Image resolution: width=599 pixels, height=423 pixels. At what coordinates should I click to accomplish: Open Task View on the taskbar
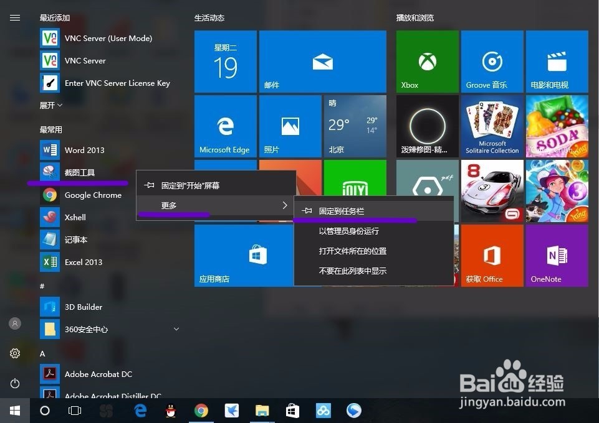tap(75, 411)
